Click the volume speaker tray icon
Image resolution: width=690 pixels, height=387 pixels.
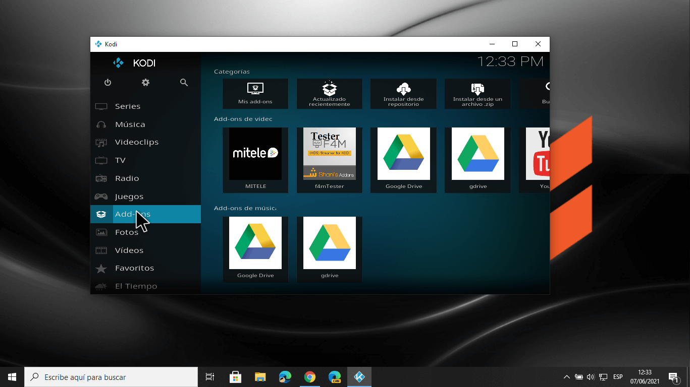pyautogui.click(x=591, y=377)
